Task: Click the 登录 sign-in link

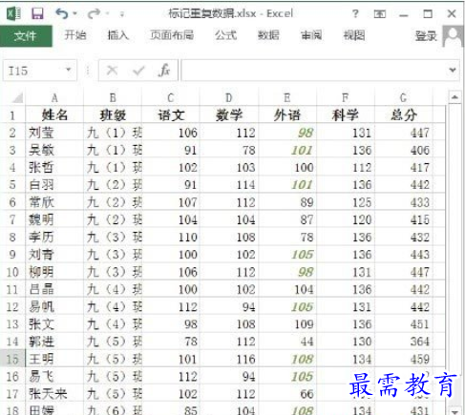Action: 426,36
